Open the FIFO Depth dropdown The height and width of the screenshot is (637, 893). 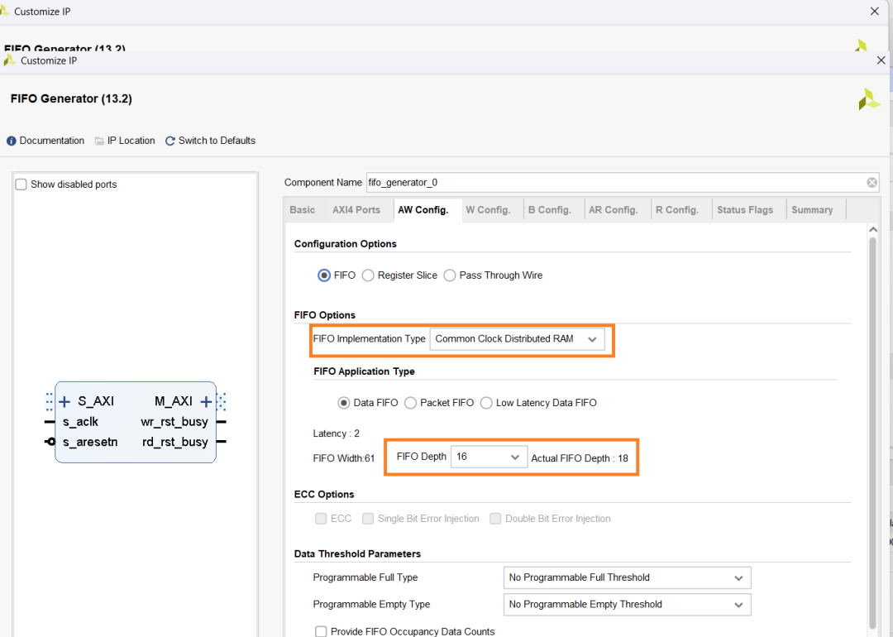click(x=489, y=457)
